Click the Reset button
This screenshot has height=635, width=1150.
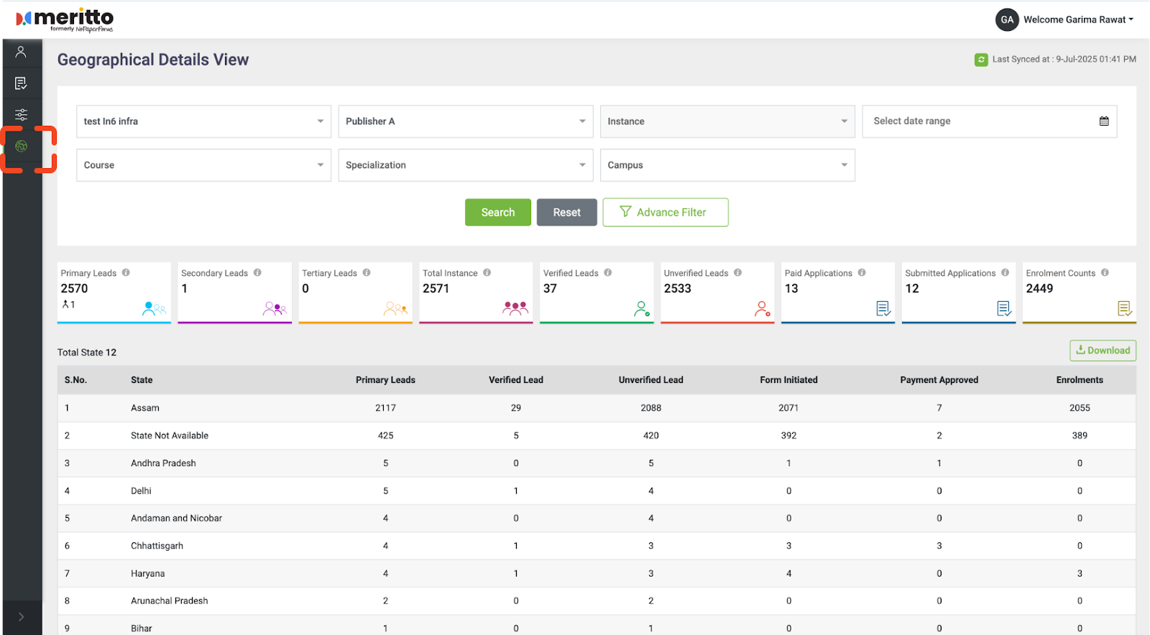tap(566, 213)
